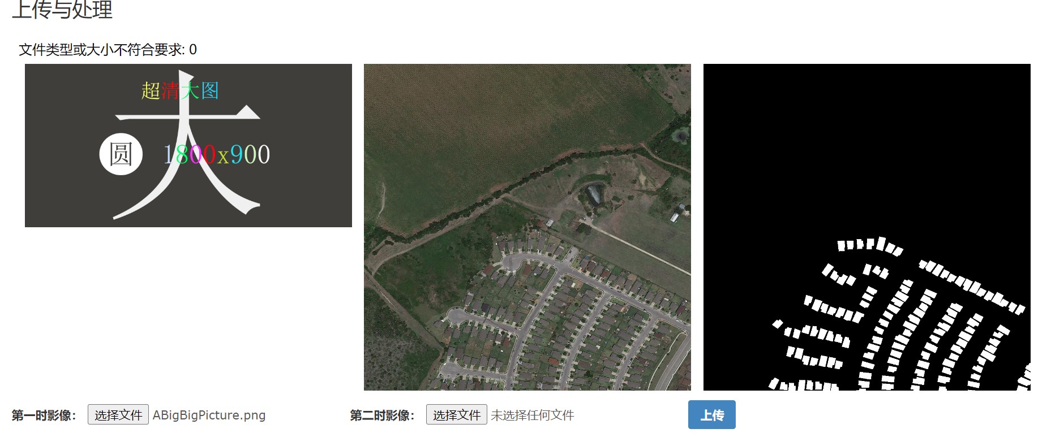Viewport: 1051px width, 446px height.
Task: Click the 未选择任何文件 text
Action: (x=533, y=415)
